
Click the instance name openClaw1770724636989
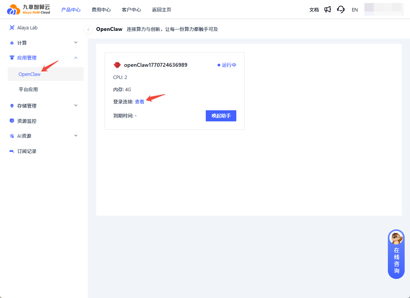coord(156,65)
